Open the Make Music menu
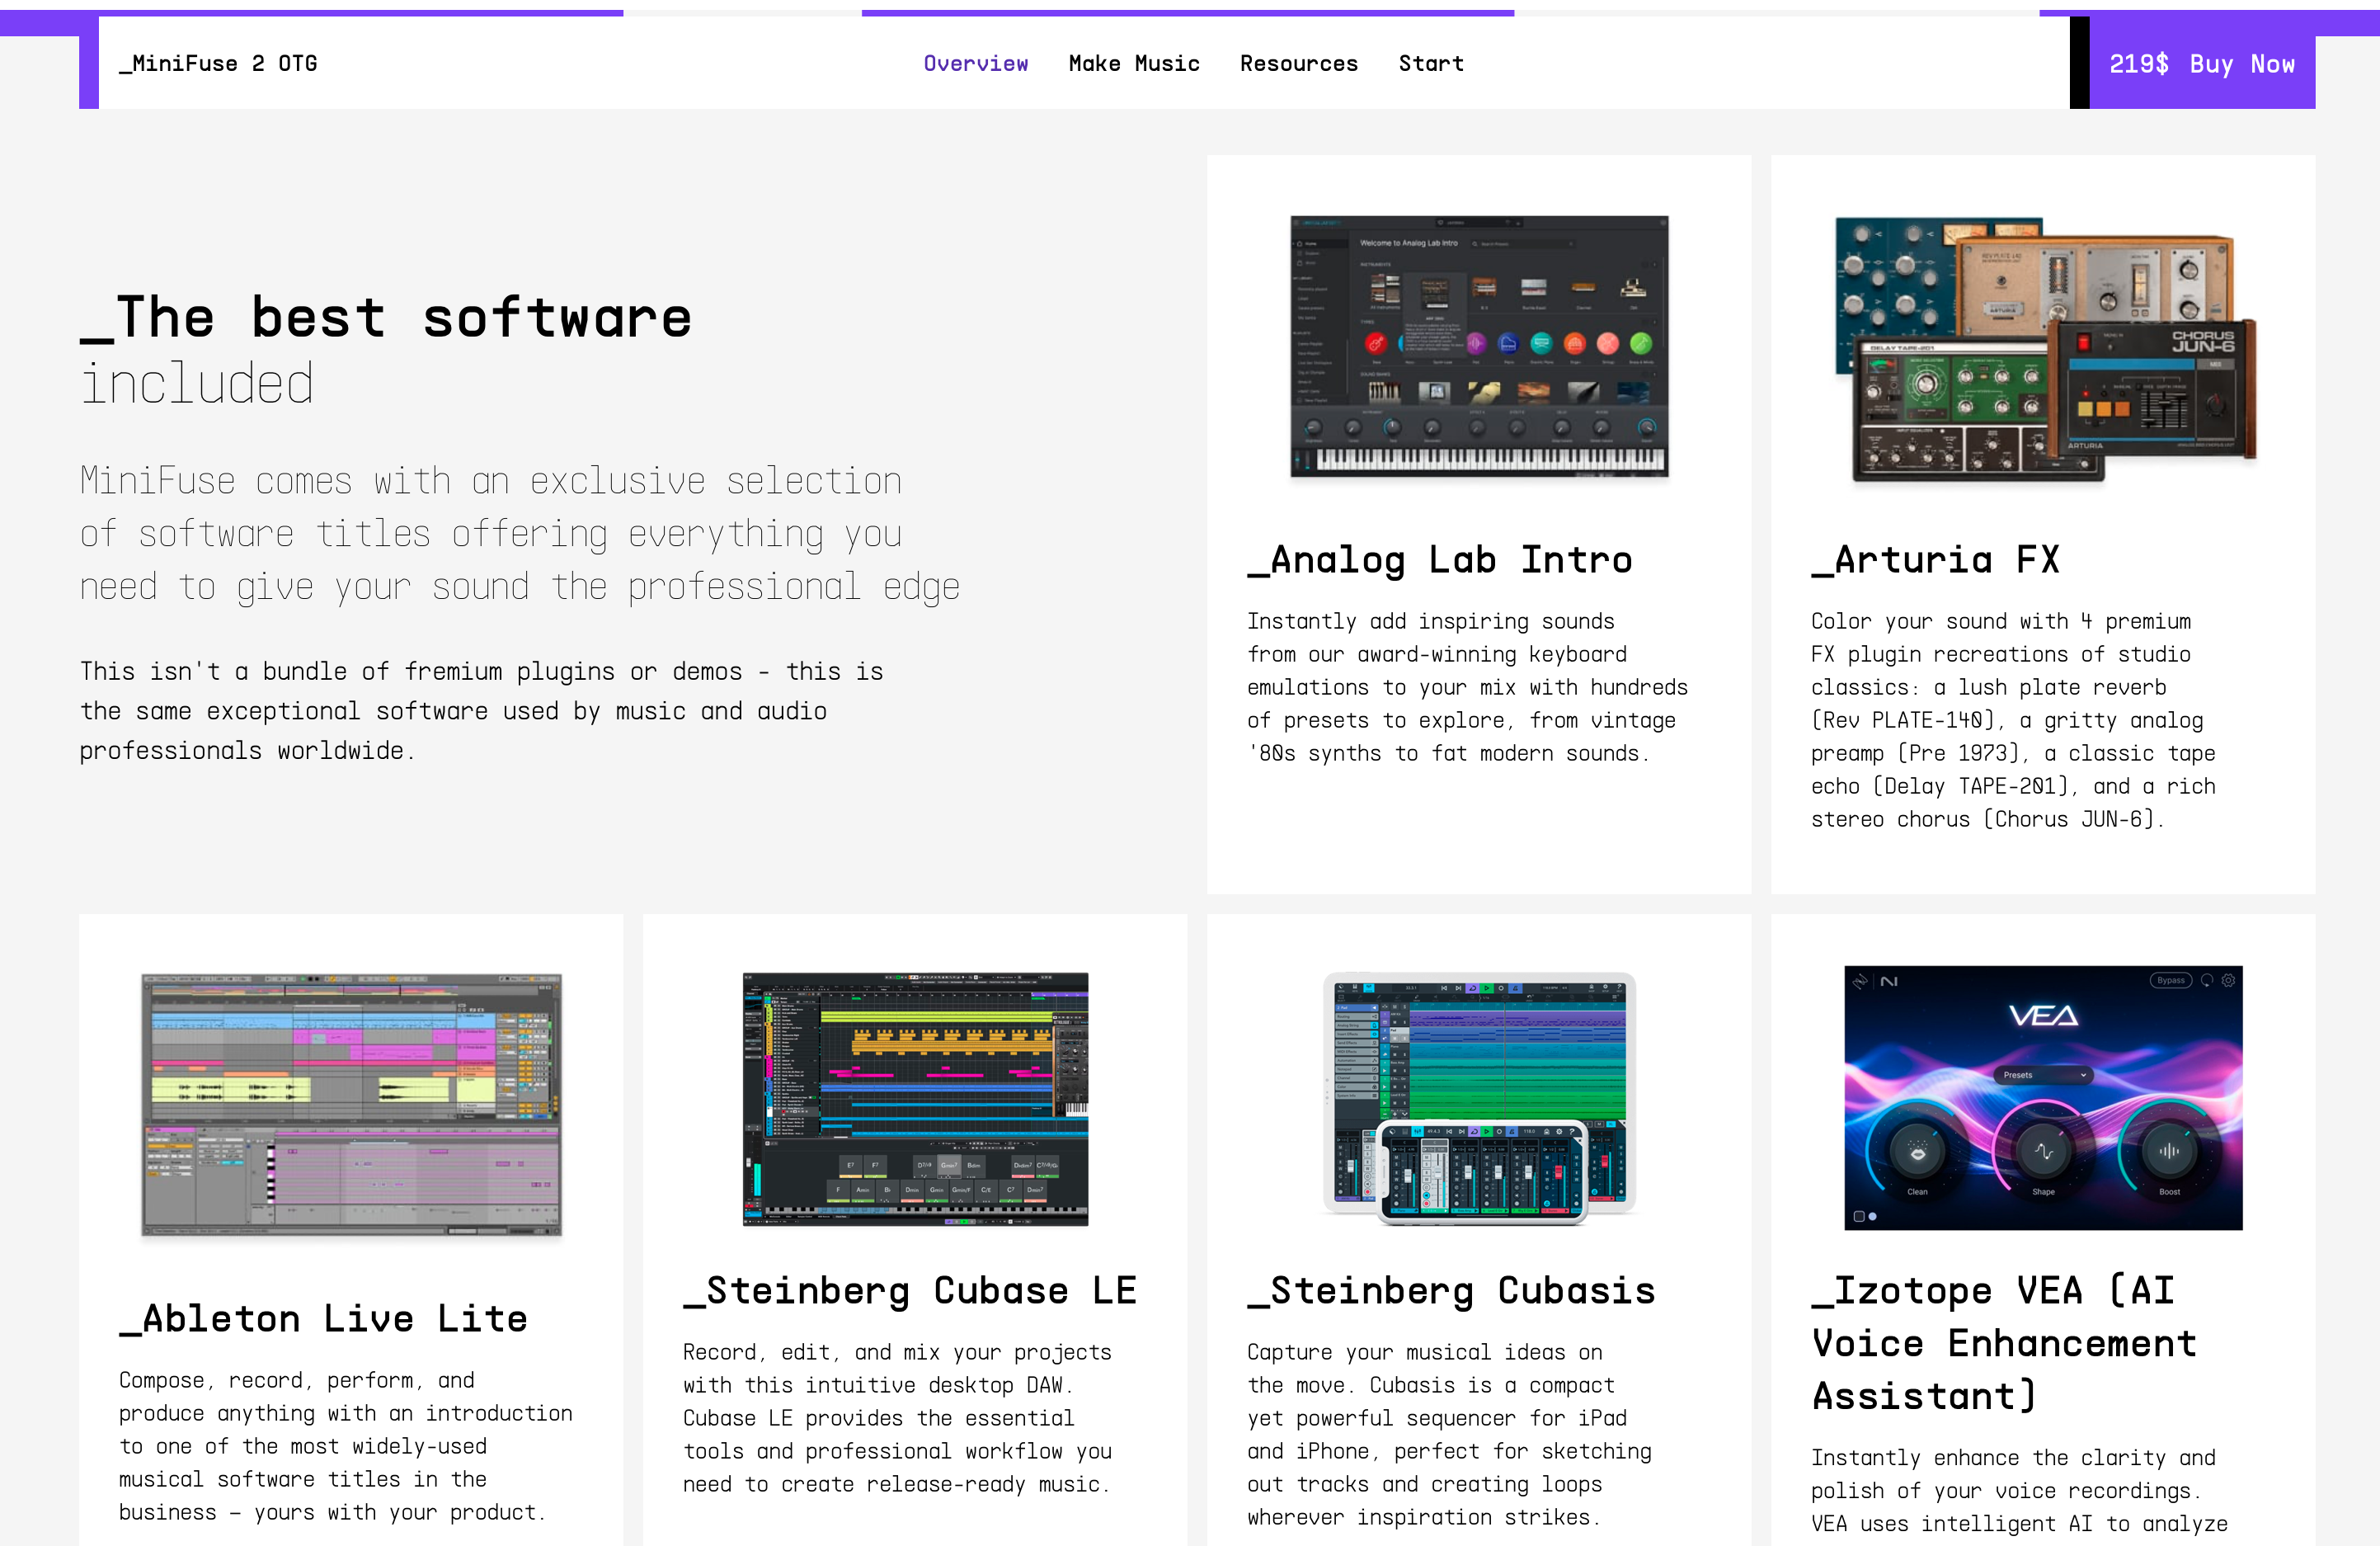The height and width of the screenshot is (1546, 2380). pos(1133,63)
